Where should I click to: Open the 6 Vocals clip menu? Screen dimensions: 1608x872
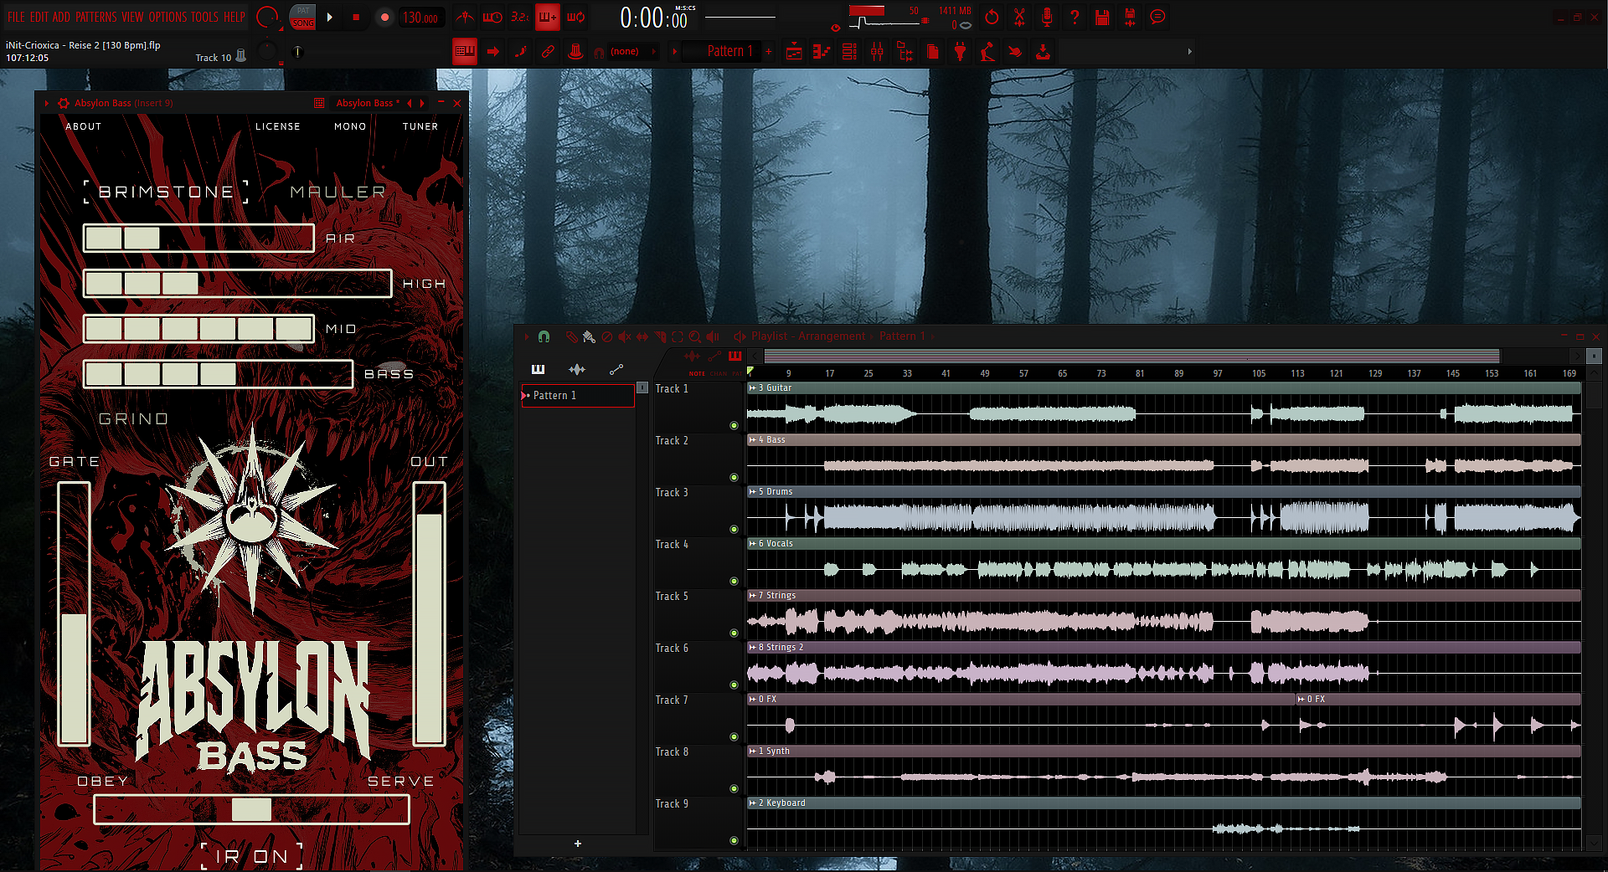pos(752,544)
